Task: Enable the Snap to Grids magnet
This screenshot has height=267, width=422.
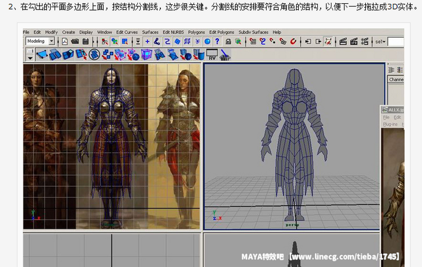Action: click(x=253, y=42)
